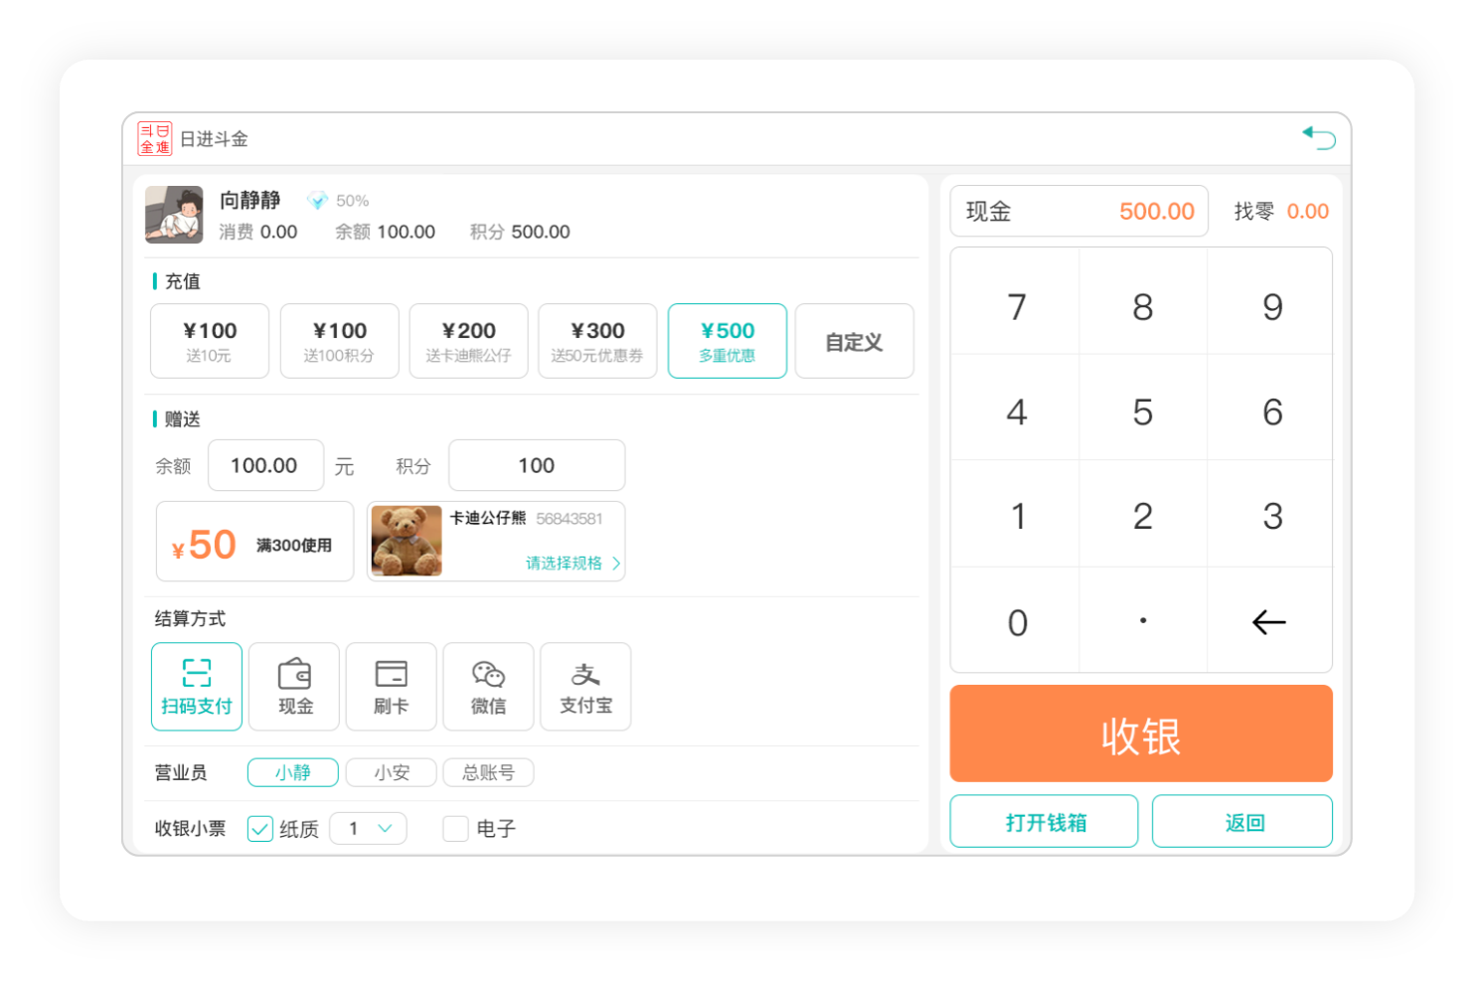Tap number 8 on keypad
Viewport: 1475px width, 981px height.
click(x=1143, y=306)
